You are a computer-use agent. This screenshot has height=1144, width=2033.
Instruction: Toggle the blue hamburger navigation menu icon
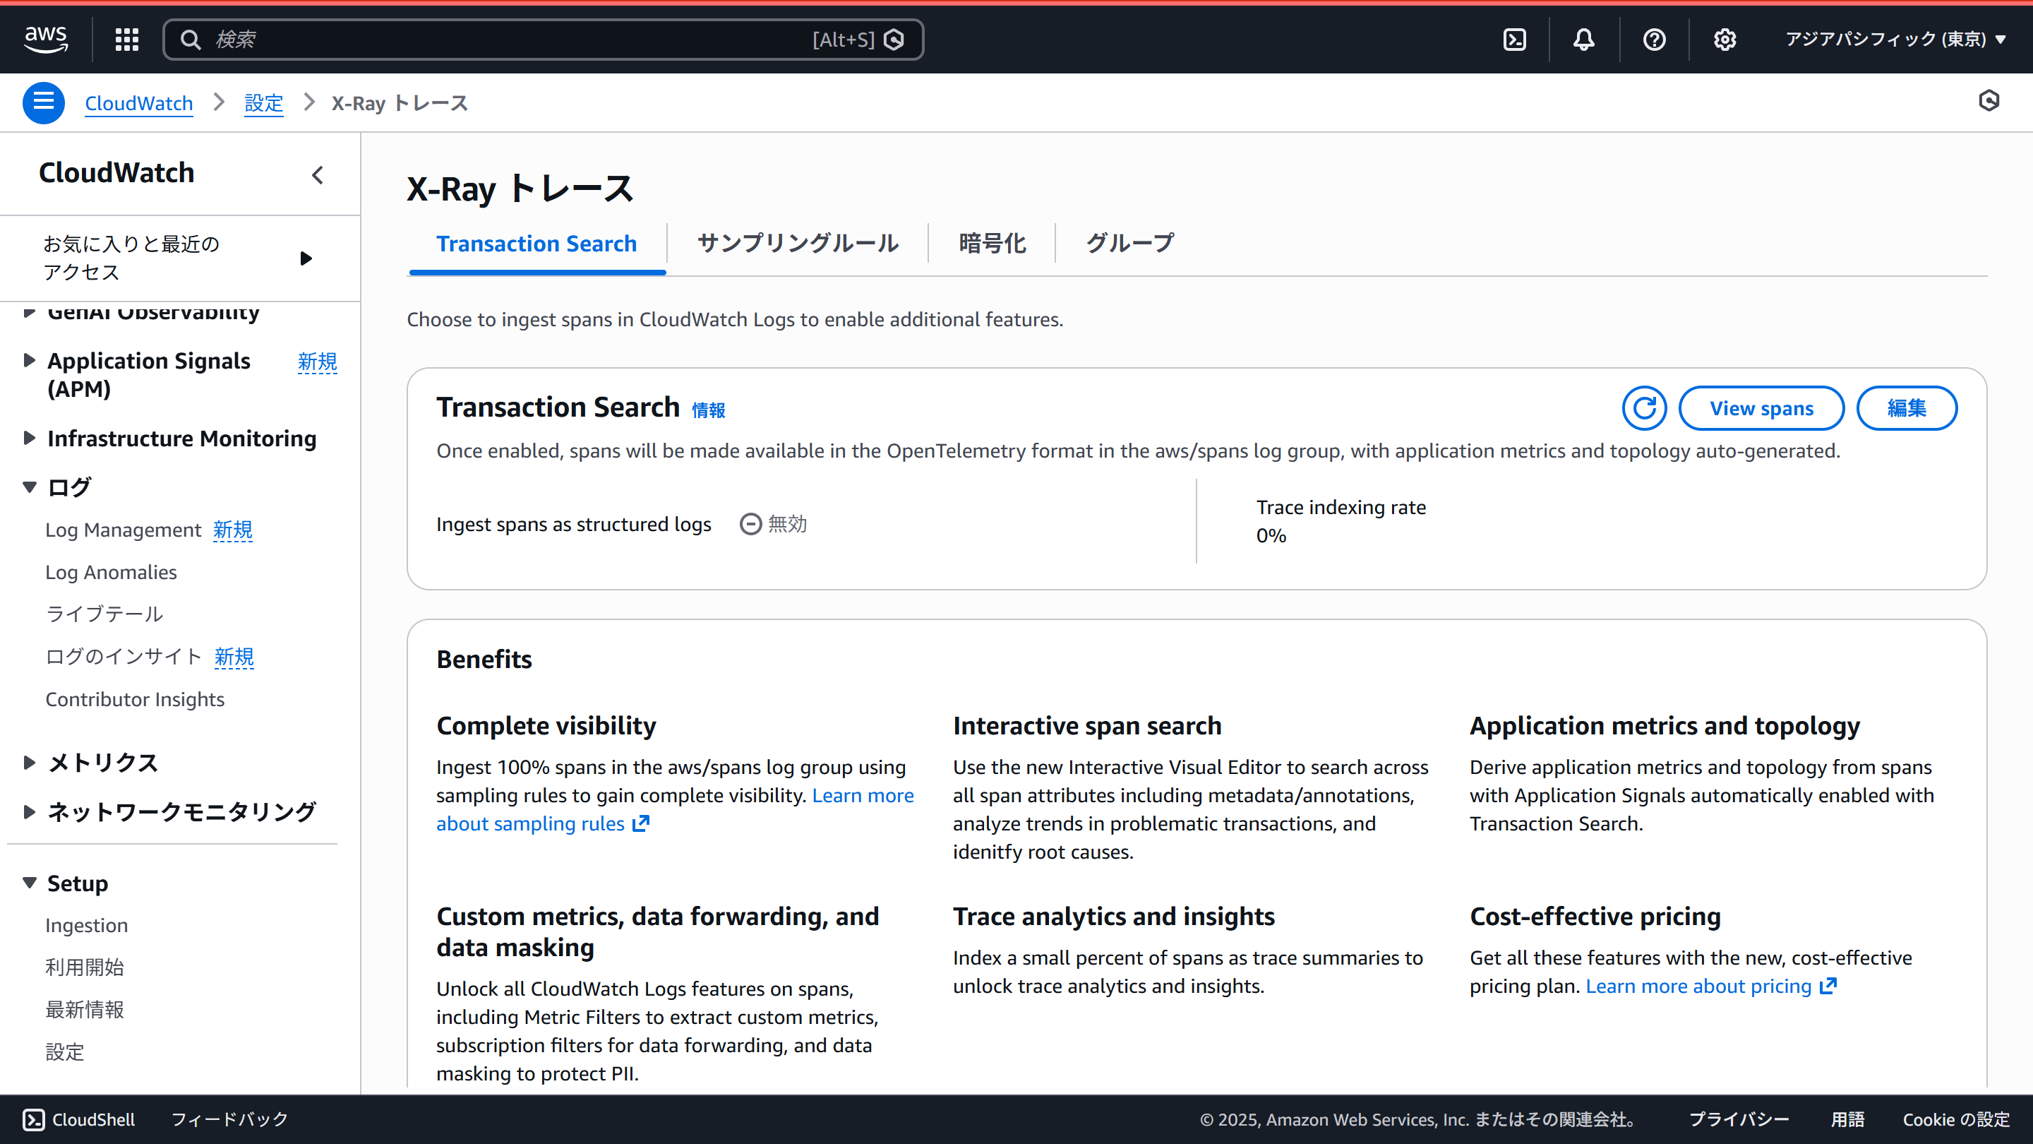click(43, 102)
